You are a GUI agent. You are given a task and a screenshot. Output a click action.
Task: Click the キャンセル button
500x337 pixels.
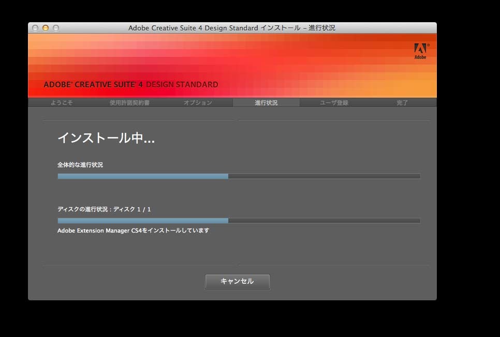coord(237,282)
